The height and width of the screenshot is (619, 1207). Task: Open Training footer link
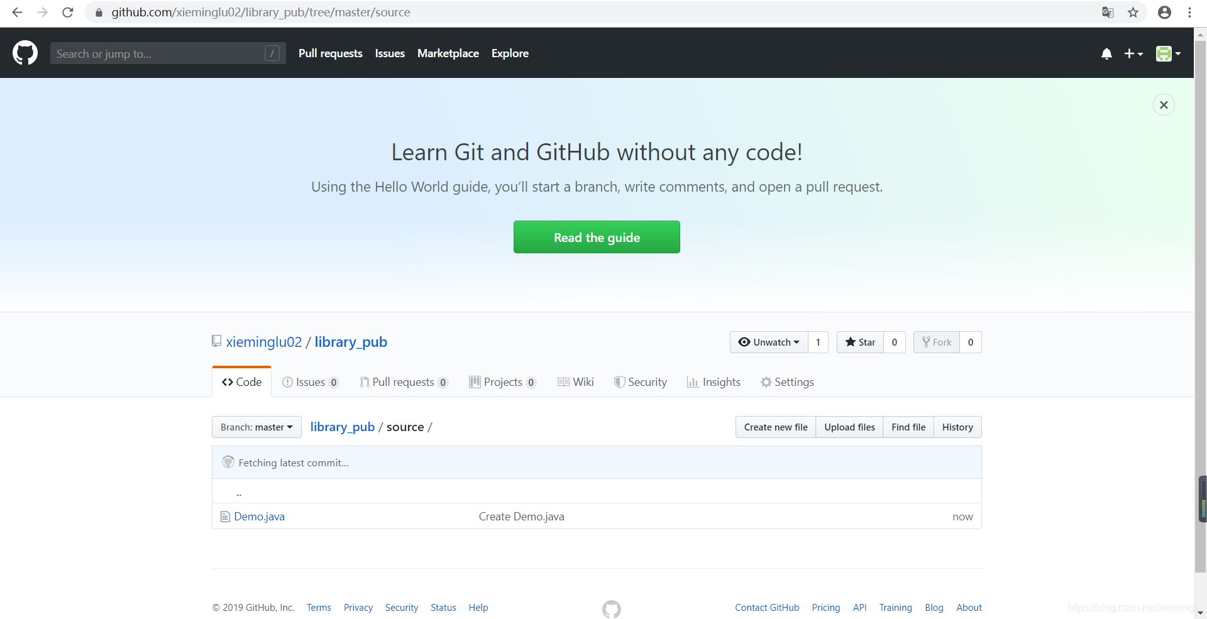pos(895,608)
